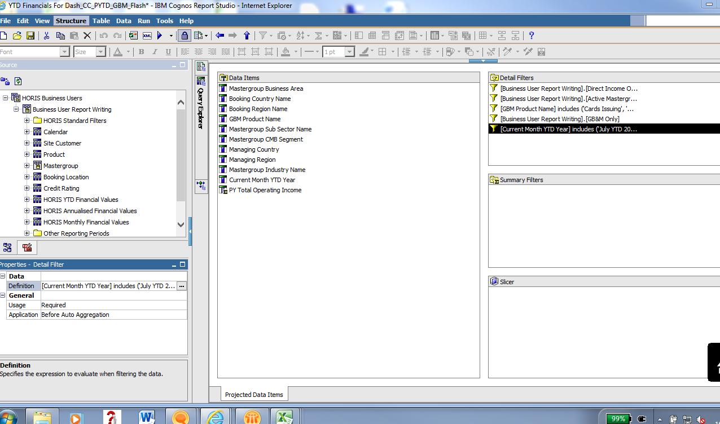Switch to the red Toolbox tab icon

27,248
